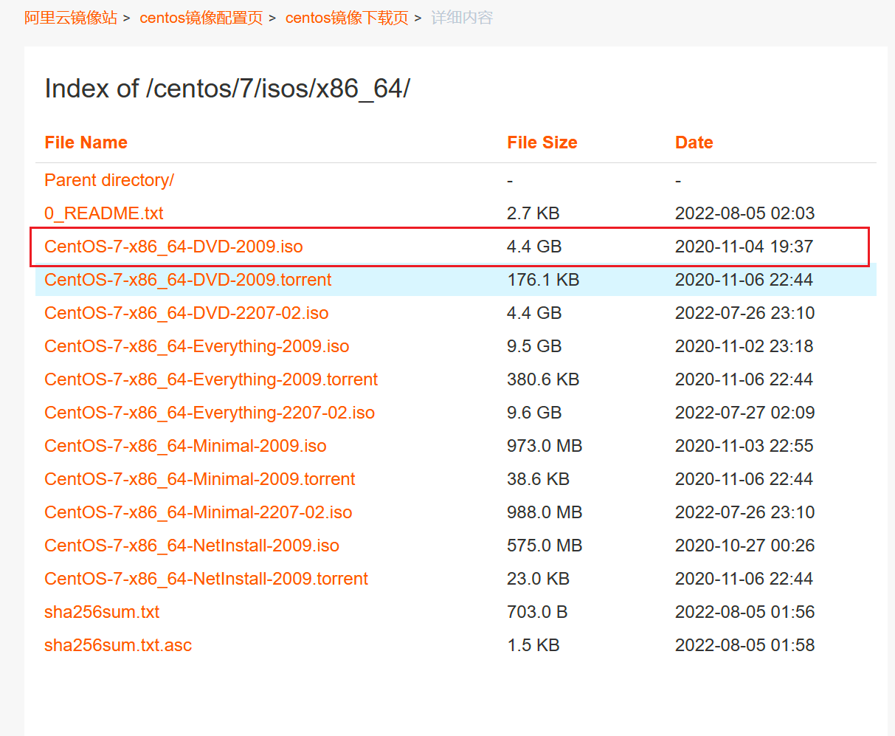Open the 0_README.txt file

[x=104, y=213]
